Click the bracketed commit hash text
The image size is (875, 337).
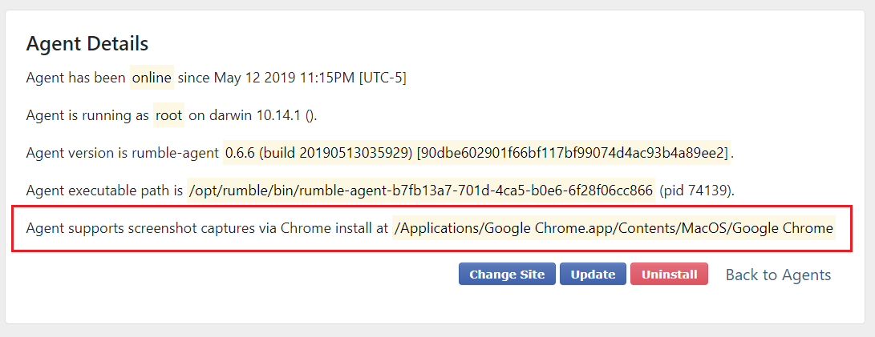click(572, 153)
